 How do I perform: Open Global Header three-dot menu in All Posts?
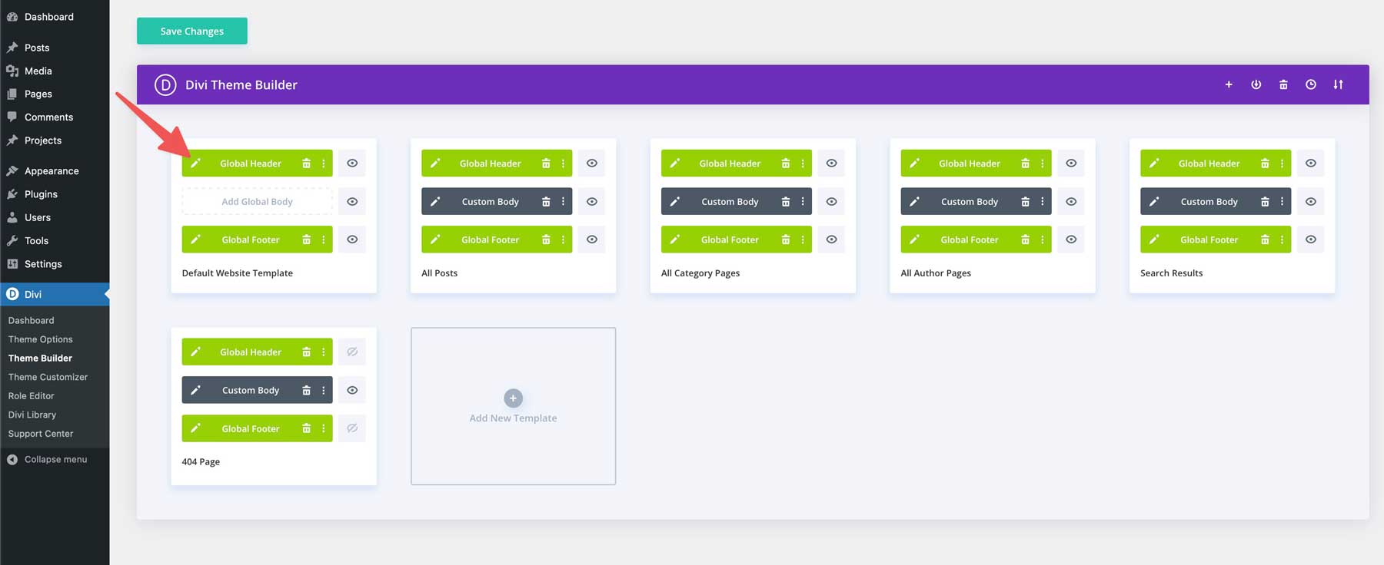coord(564,164)
